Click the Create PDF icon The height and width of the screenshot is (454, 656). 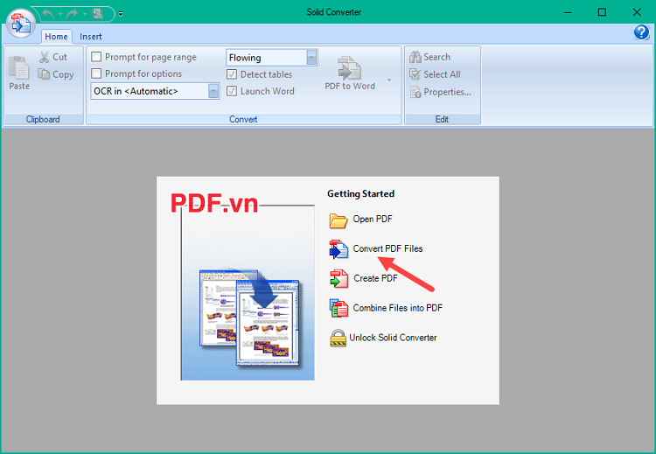(x=338, y=279)
